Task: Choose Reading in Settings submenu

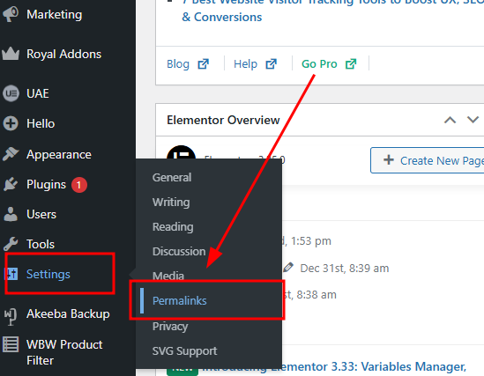Action: click(173, 227)
